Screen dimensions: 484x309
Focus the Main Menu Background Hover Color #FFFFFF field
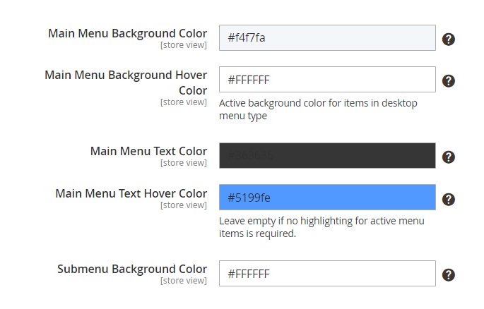pos(327,80)
